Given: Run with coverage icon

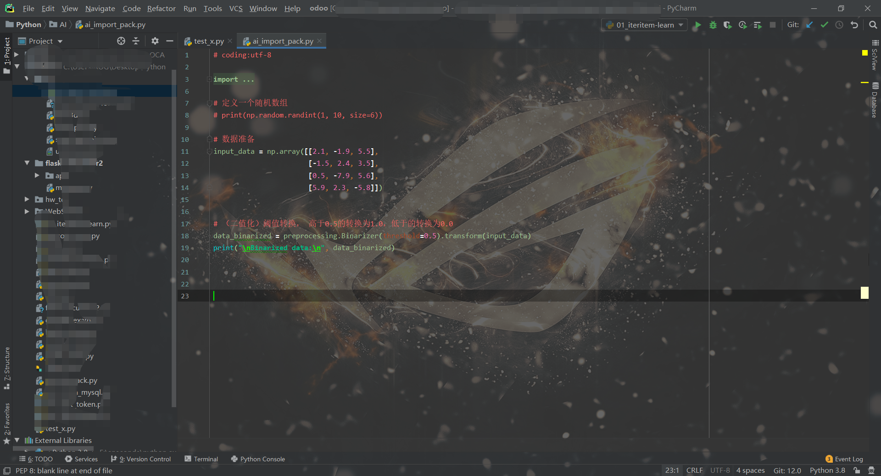Looking at the screenshot, I should [728, 25].
